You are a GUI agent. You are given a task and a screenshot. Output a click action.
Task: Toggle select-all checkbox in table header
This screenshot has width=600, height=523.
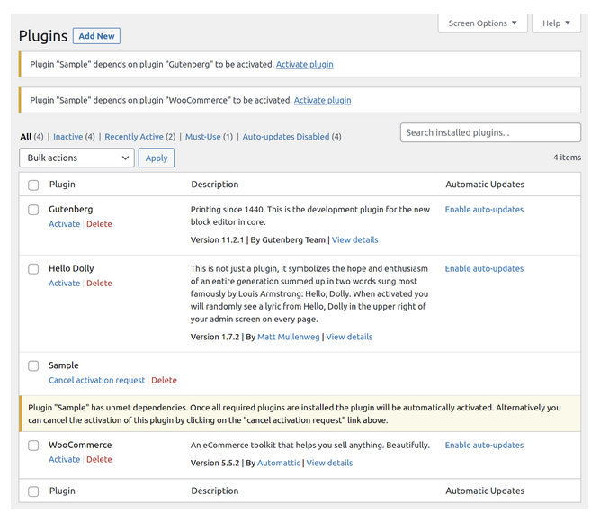[33, 185]
